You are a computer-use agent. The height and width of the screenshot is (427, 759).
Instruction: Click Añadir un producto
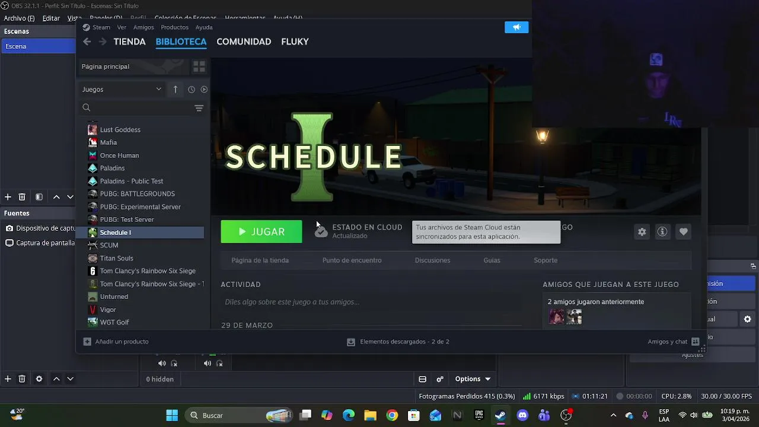pos(116,342)
